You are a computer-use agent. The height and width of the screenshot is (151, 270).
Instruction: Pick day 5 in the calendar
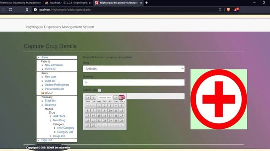point(121,106)
